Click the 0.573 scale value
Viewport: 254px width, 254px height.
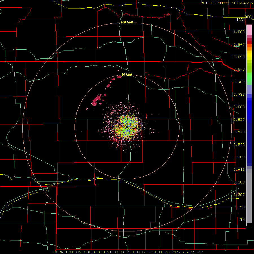coord(239,132)
